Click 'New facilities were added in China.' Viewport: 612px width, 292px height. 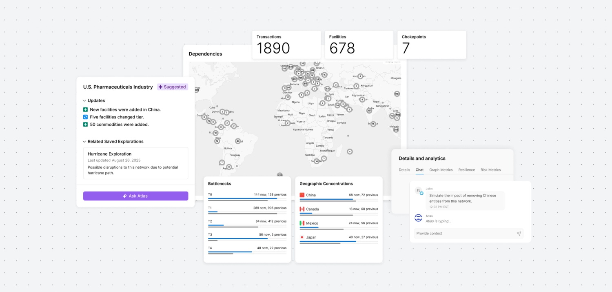pyautogui.click(x=125, y=109)
